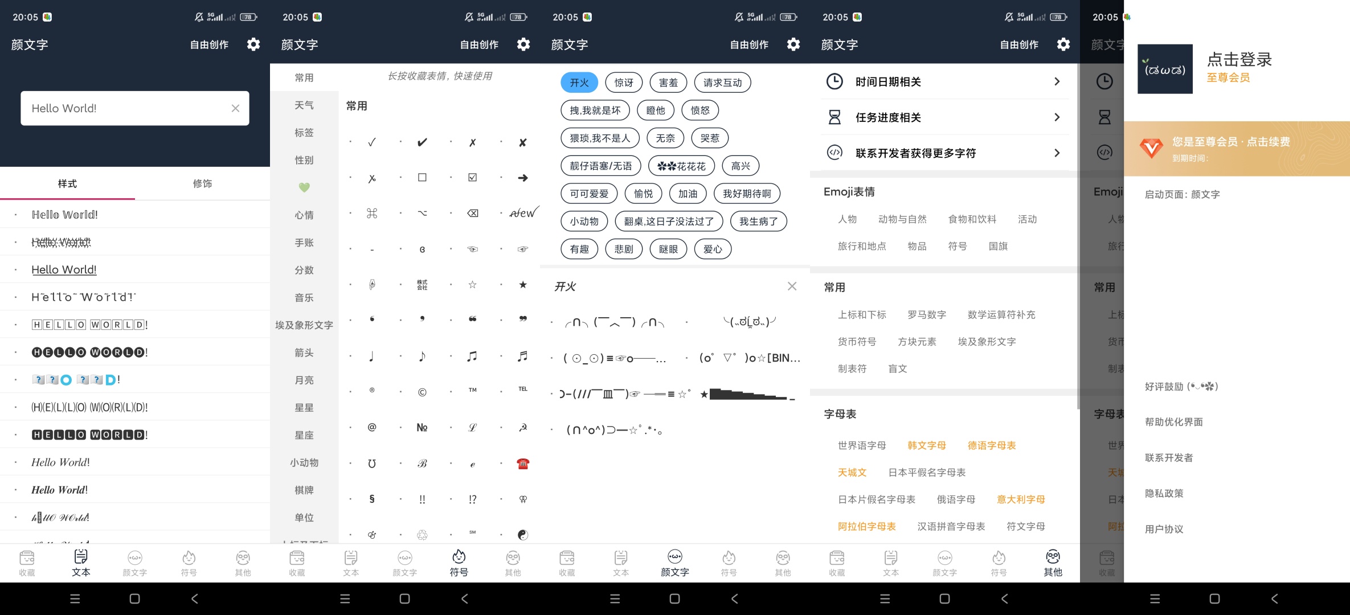The width and height of the screenshot is (1350, 615).
Task: Open 韩文字母 alphabet list
Action: coord(927,445)
